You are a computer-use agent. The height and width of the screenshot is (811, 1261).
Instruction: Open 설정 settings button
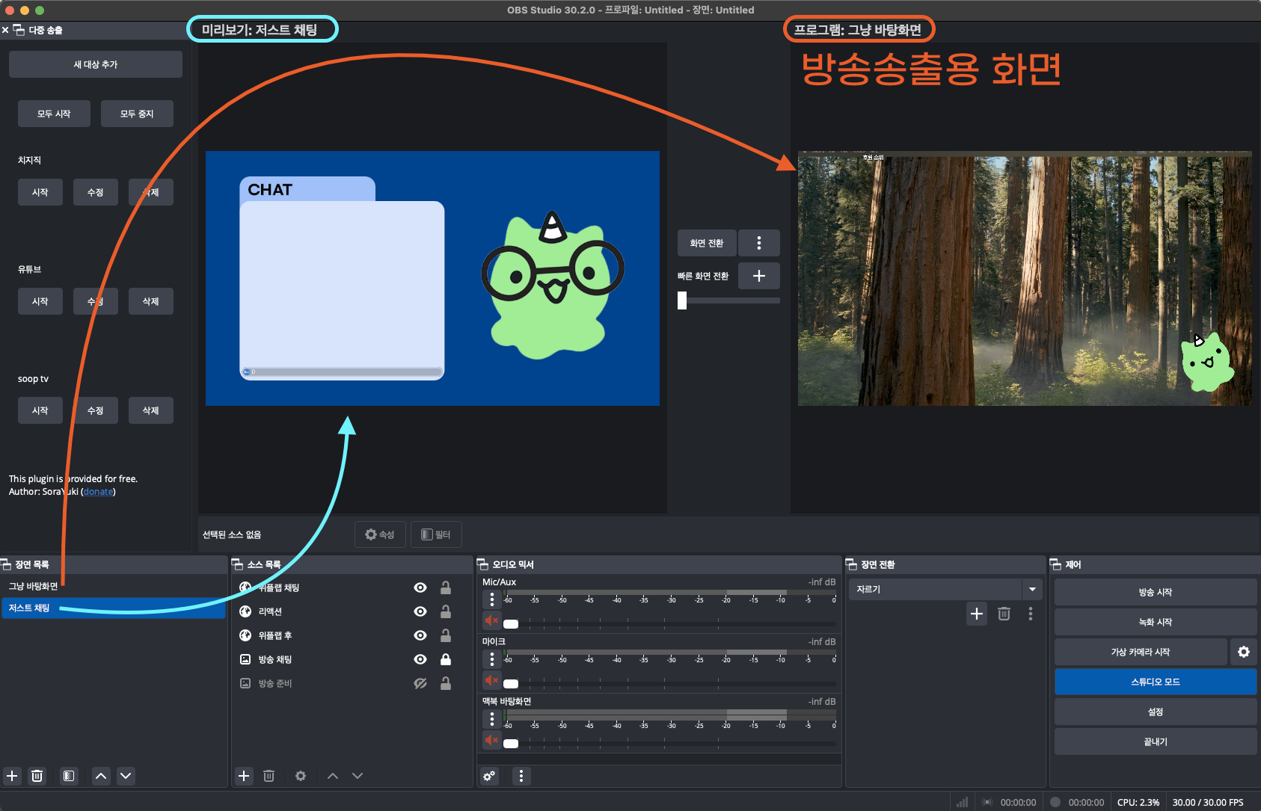(1156, 712)
